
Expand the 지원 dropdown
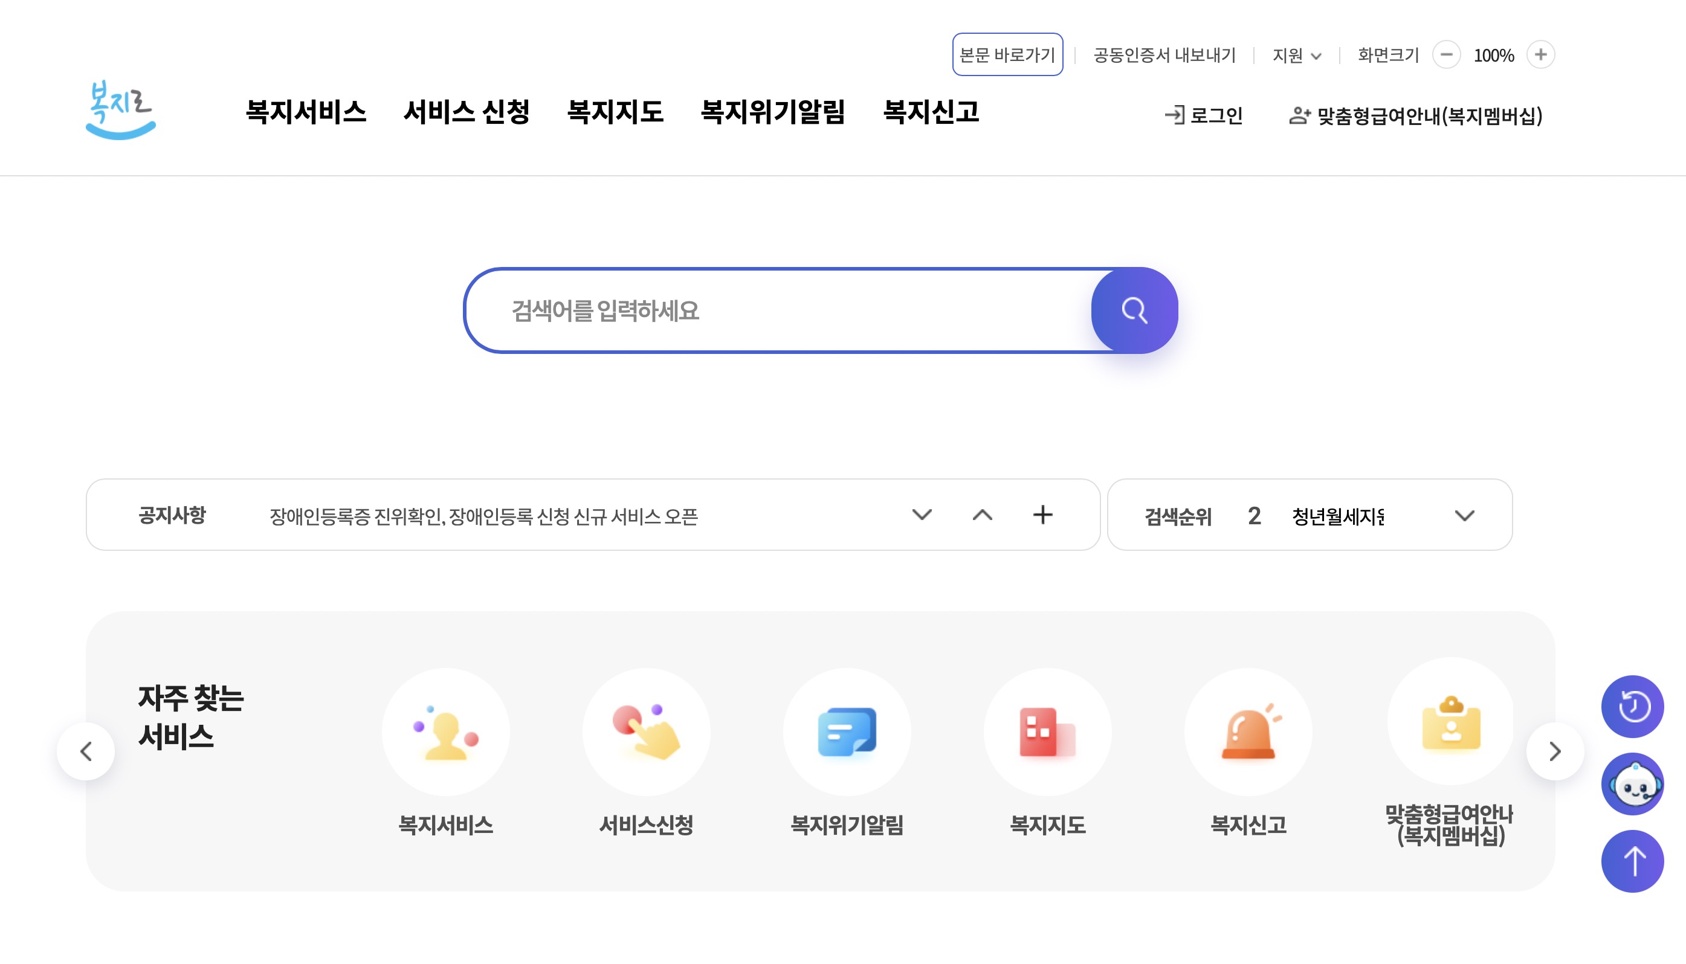coord(1296,56)
